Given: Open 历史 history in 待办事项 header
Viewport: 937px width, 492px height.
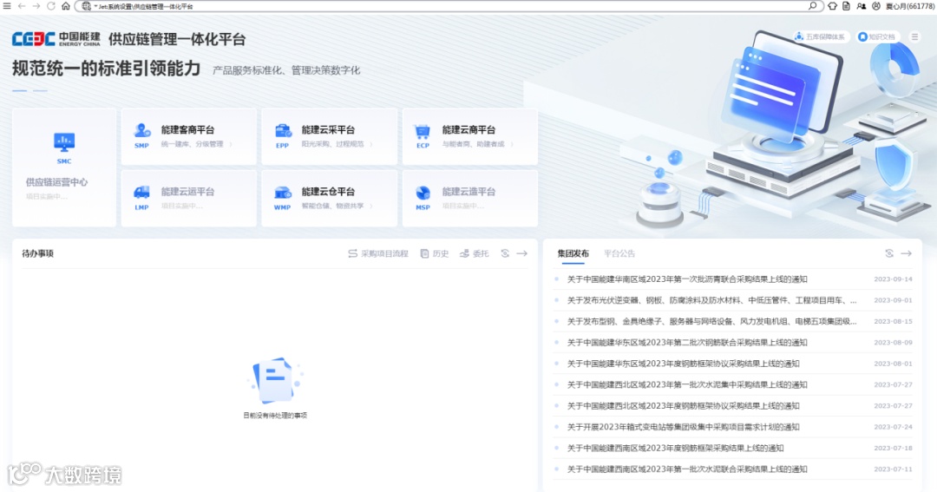Looking at the screenshot, I should 435,253.
